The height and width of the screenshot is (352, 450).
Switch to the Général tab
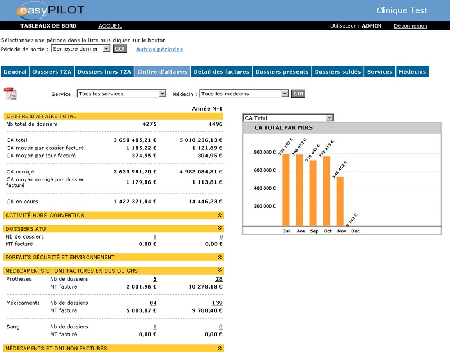[x=15, y=72]
